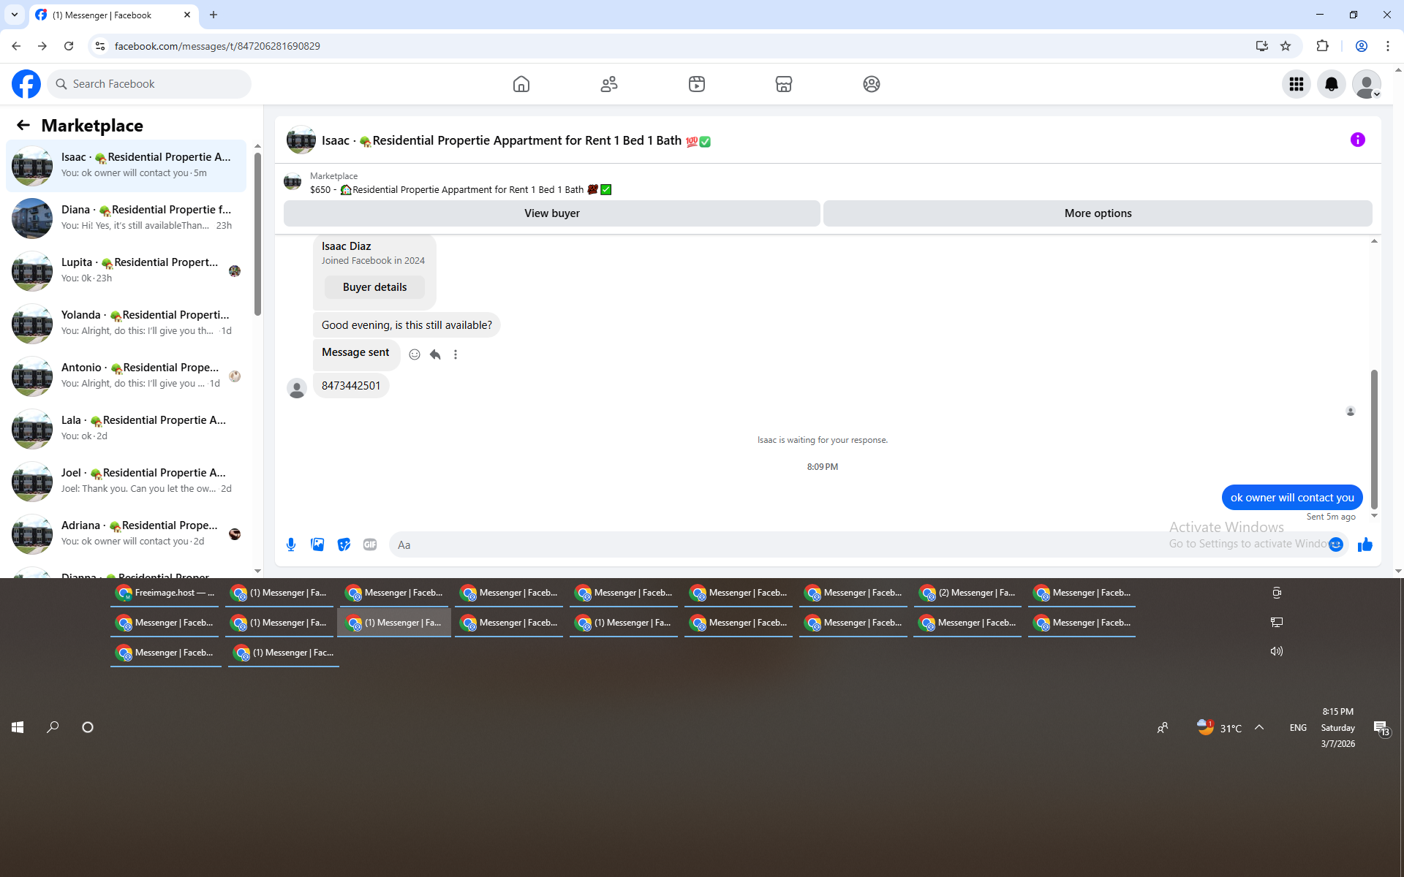Reload the Messenger page
This screenshot has height=877, width=1404.
[x=69, y=46]
